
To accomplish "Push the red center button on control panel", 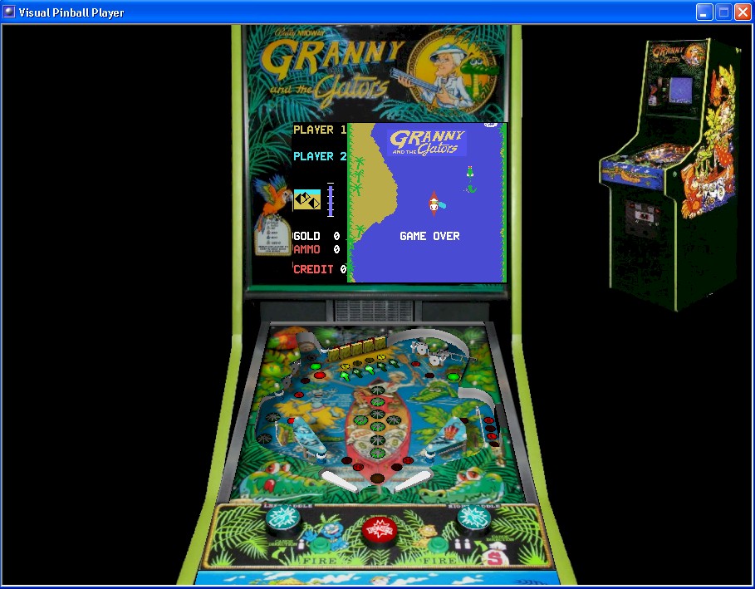I will click(x=380, y=531).
